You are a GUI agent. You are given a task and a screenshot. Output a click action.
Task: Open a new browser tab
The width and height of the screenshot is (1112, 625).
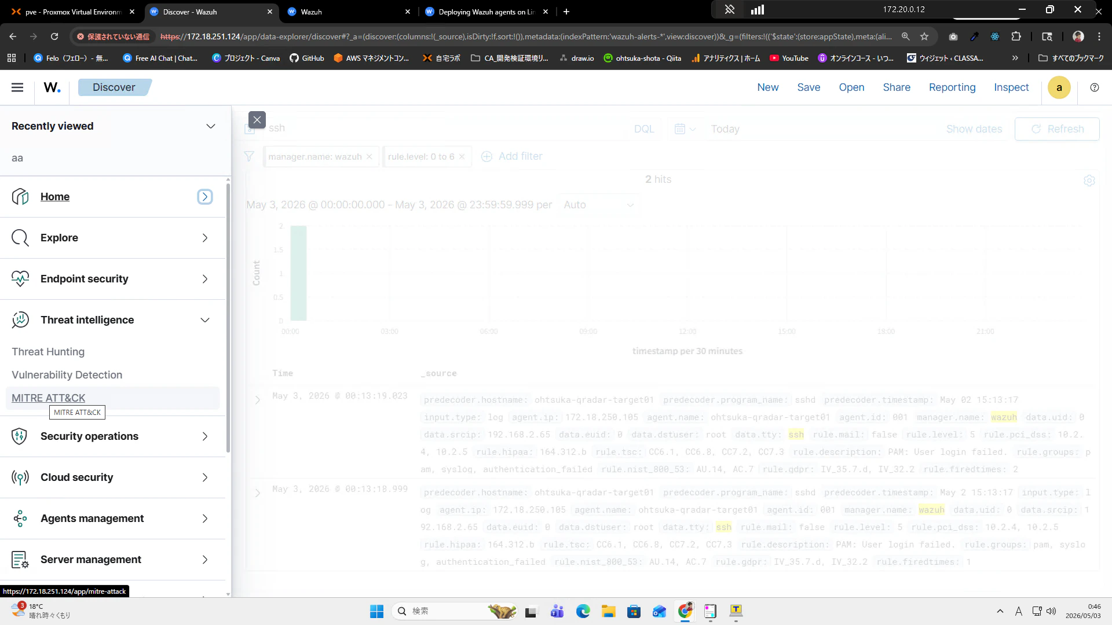coord(566,12)
